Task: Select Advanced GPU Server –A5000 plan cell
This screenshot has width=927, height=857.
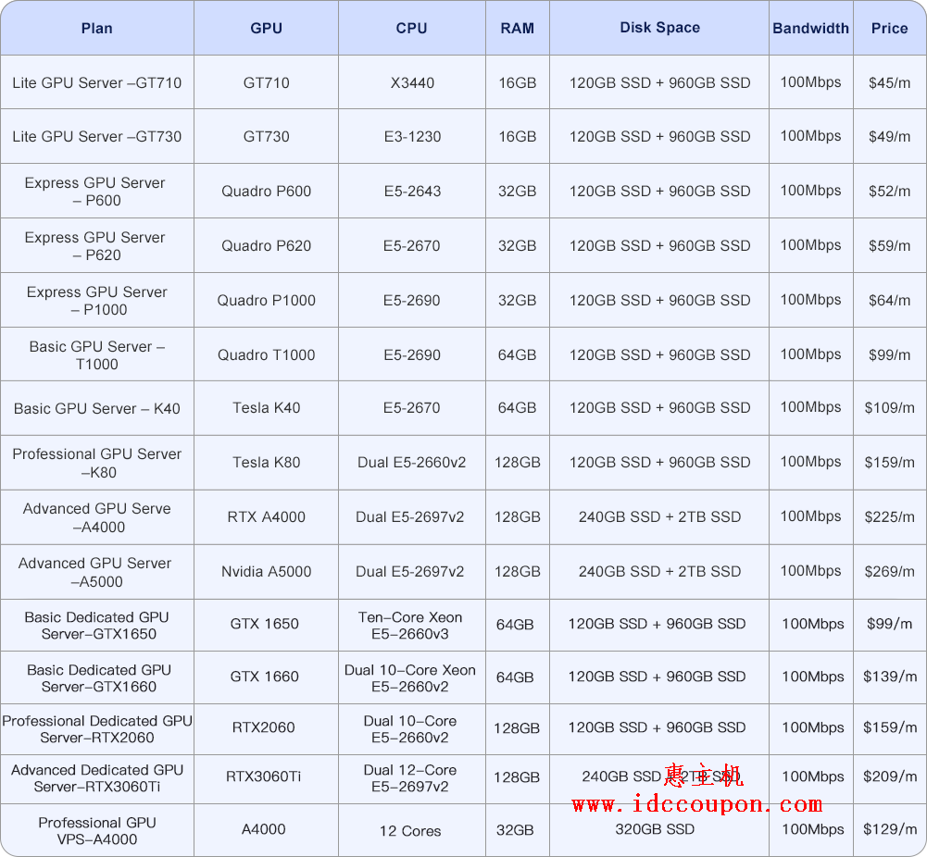Action: pos(97,572)
